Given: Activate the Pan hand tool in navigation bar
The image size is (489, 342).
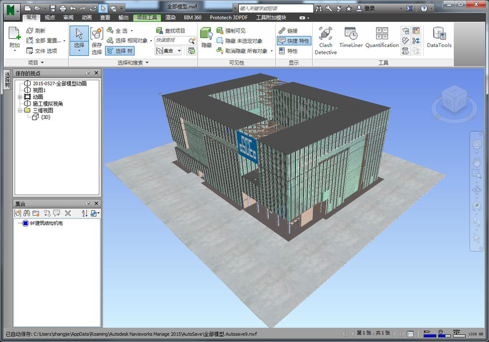Looking at the screenshot, I should tap(476, 162).
